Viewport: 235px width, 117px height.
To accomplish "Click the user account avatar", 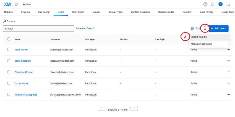I will 220,4.
